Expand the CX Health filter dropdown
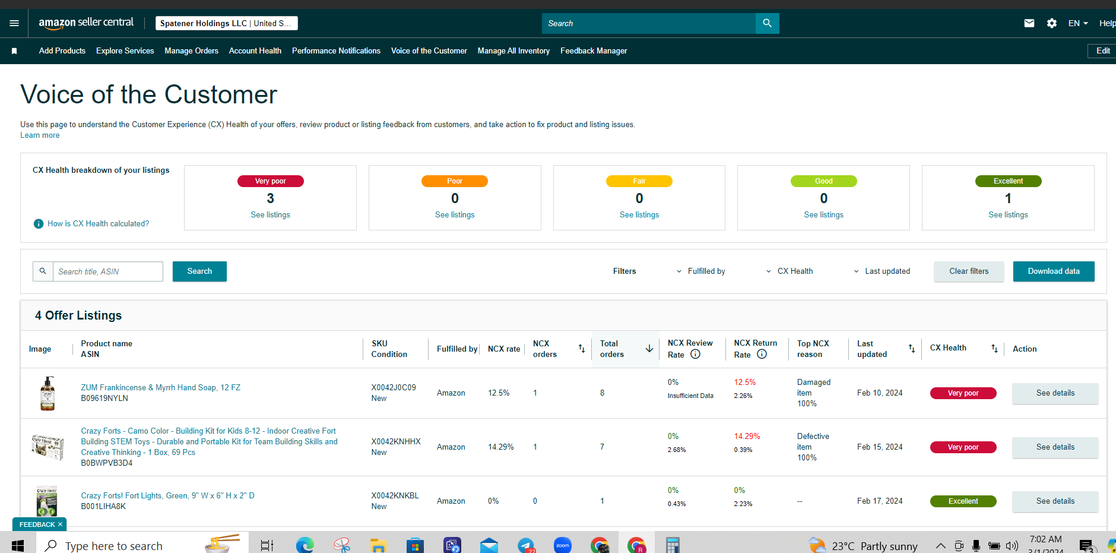Viewport: 1116px width, 553px height. point(790,271)
